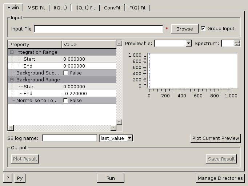Click the Py script export button
This screenshot has width=248, height=186.
click(20, 178)
